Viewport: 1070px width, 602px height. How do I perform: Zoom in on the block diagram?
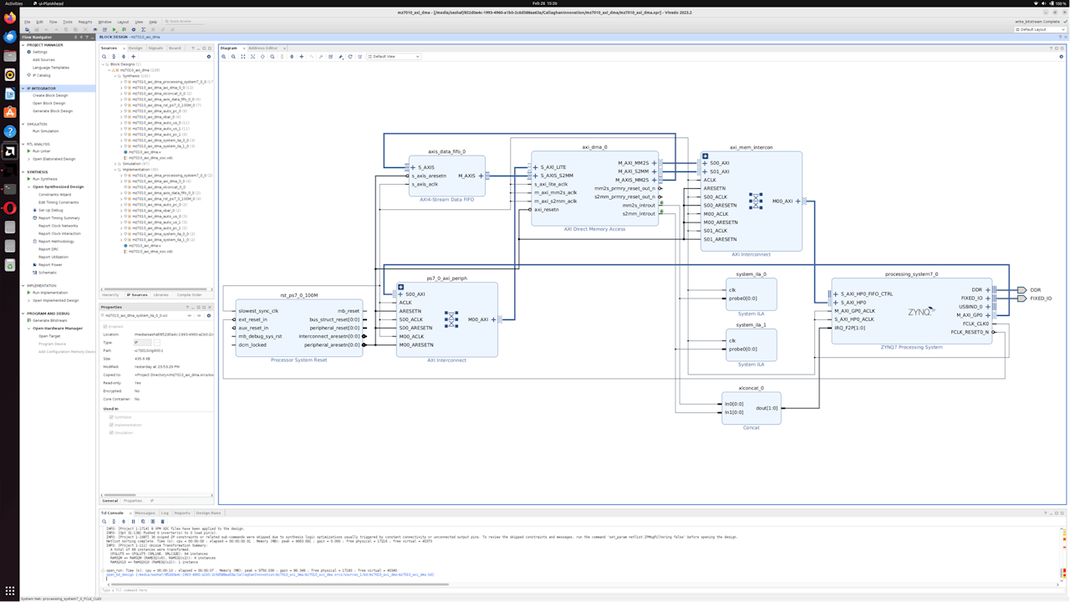[x=223, y=57]
